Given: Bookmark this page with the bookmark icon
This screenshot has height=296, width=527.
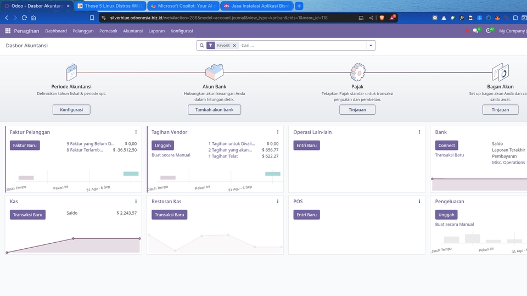Looking at the screenshot, I should [x=92, y=18].
